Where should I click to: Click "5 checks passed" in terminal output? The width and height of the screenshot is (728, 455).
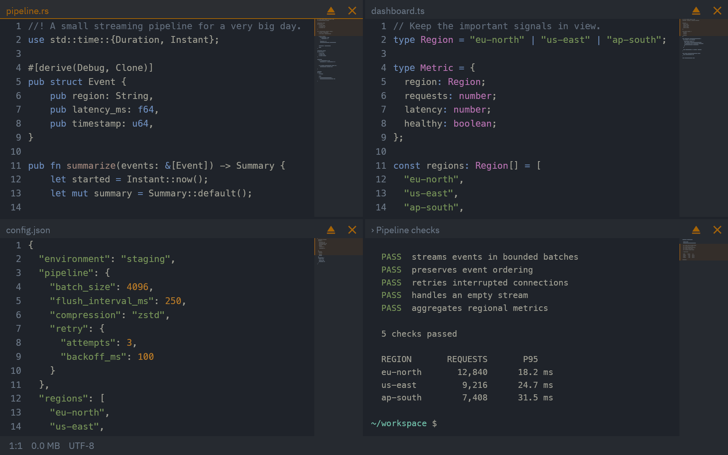[419, 334]
